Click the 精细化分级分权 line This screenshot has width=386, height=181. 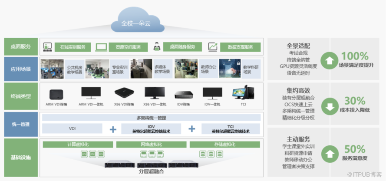coord(298,118)
